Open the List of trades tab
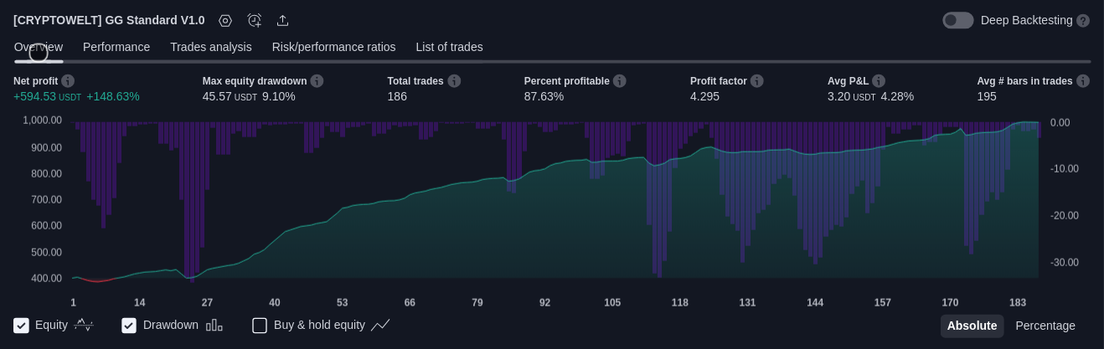 coord(449,47)
